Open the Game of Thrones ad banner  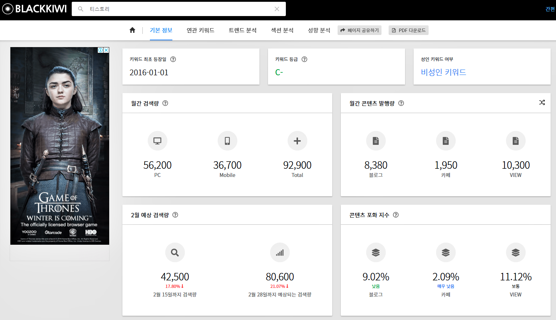[60, 146]
